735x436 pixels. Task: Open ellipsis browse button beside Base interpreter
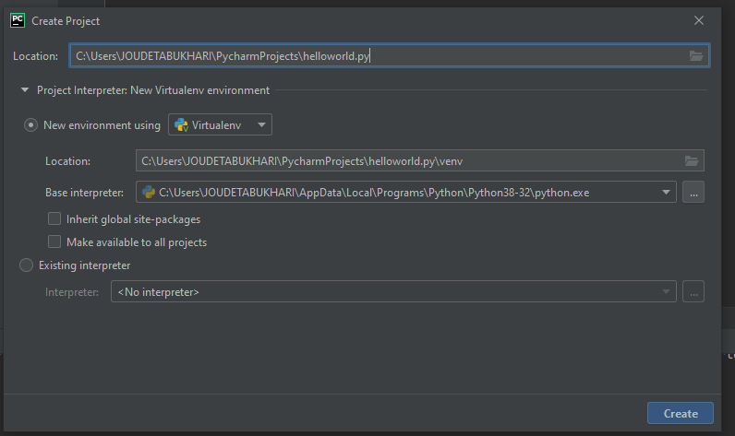point(693,193)
